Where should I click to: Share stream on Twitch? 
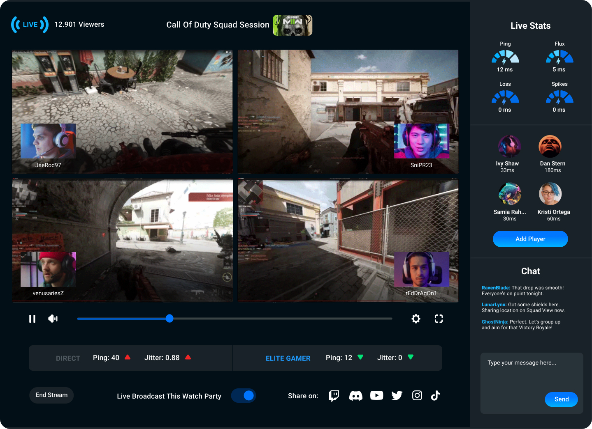(334, 396)
